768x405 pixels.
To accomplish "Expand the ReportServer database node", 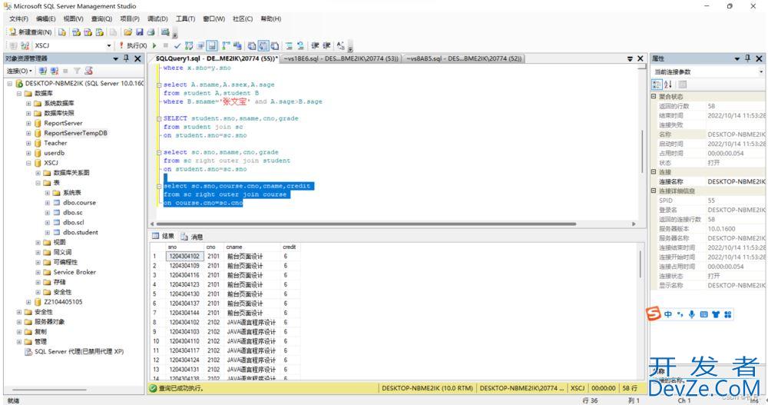I will coord(28,123).
